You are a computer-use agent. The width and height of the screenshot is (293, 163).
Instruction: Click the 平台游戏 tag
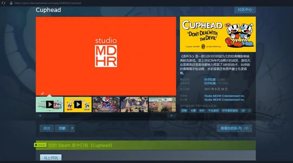point(214,111)
